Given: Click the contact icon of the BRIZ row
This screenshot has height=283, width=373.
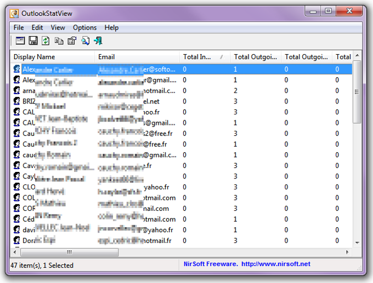Looking at the screenshot, I should [x=16, y=101].
